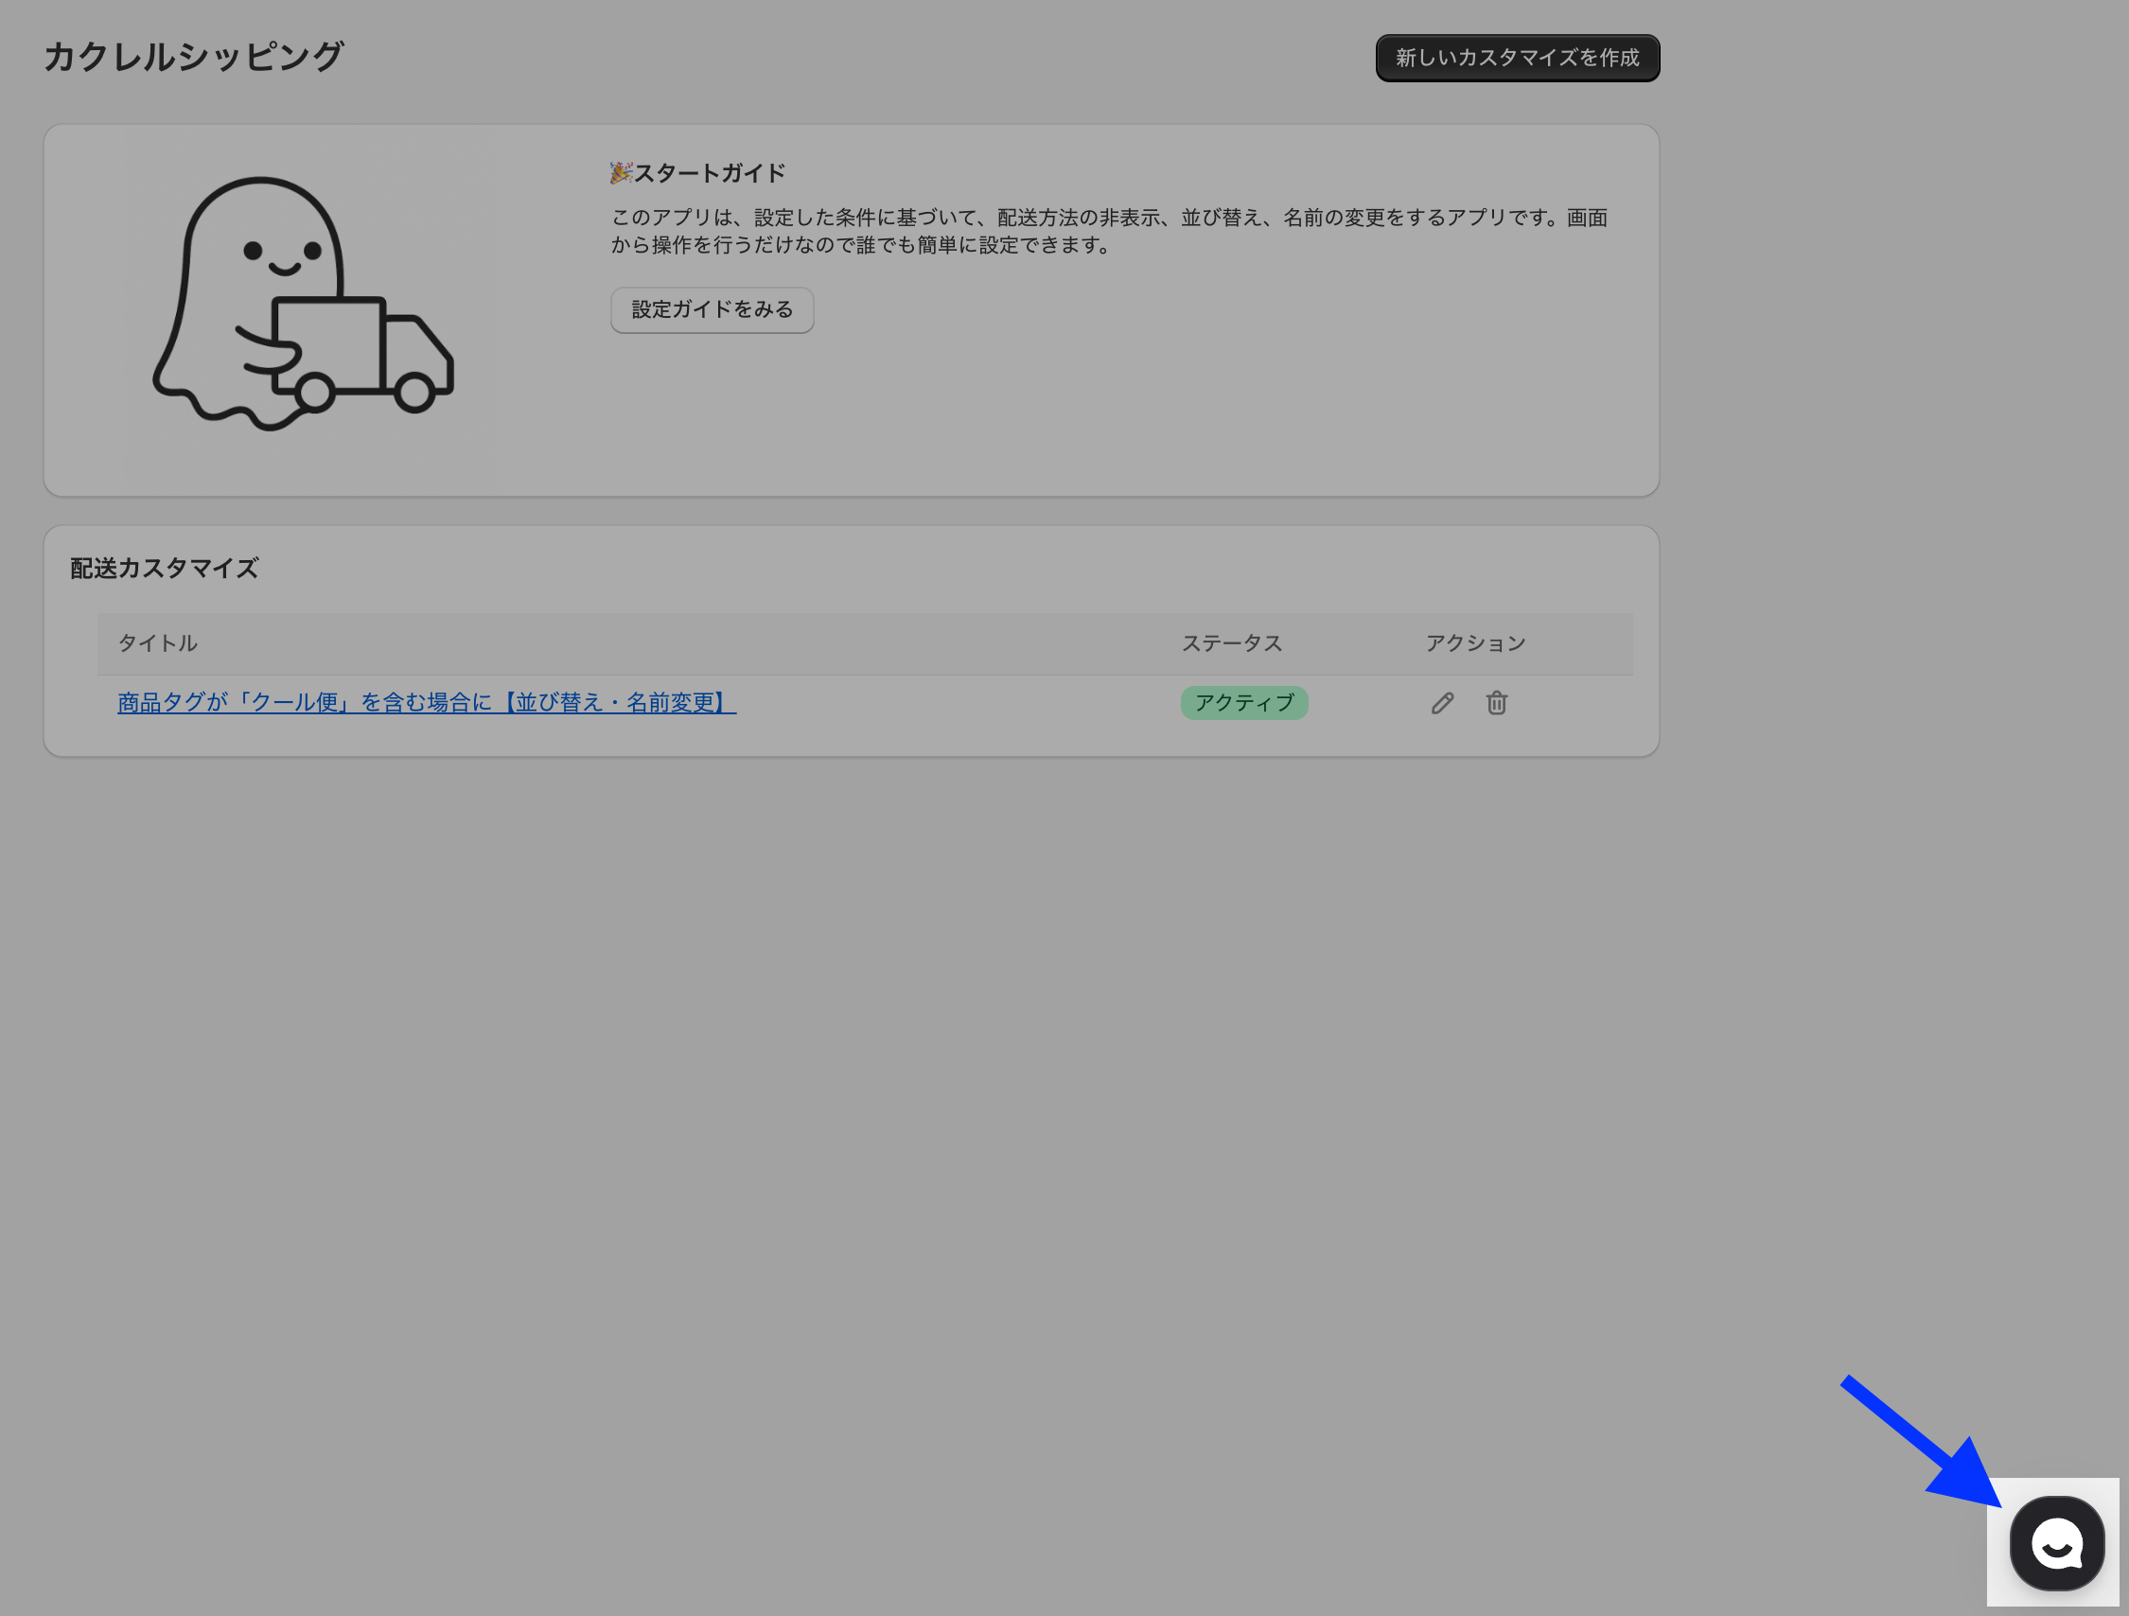Click the pencil edit icon

coord(1442,704)
